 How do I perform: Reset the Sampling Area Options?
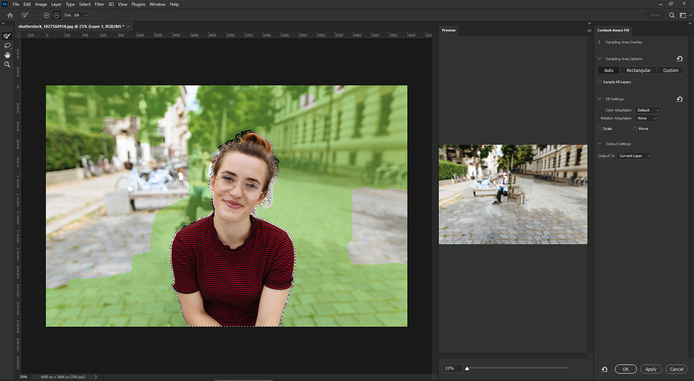[x=680, y=59]
